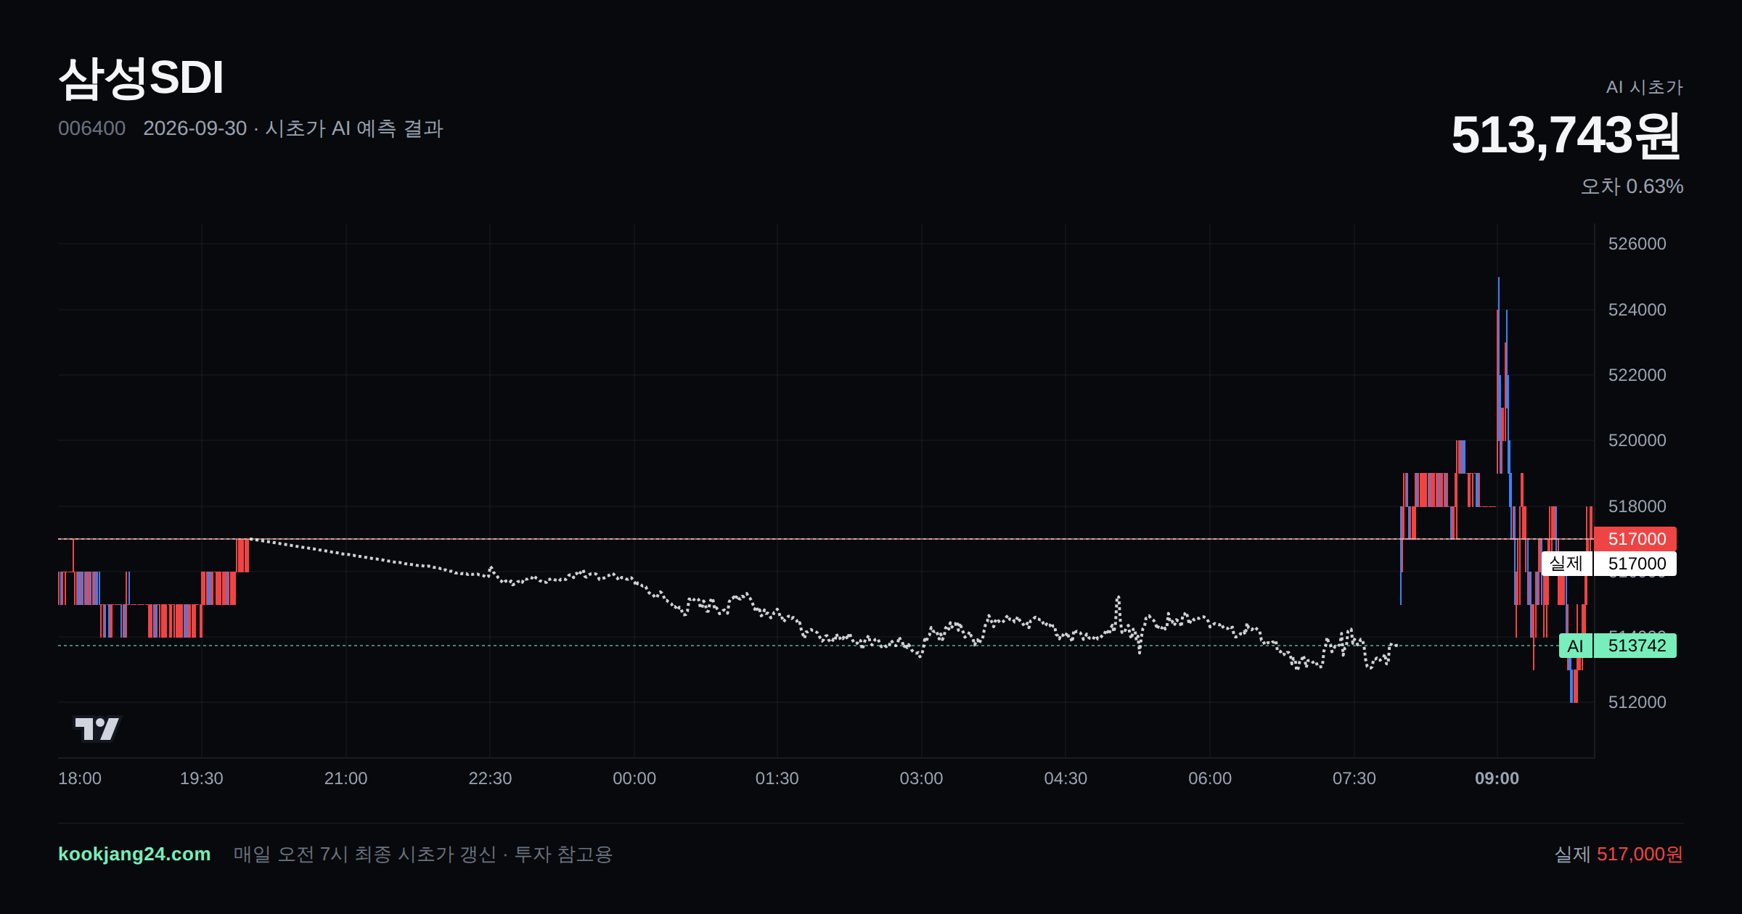Select the 삼성SDI stock title
This screenshot has width=1742, height=914.
141,78
